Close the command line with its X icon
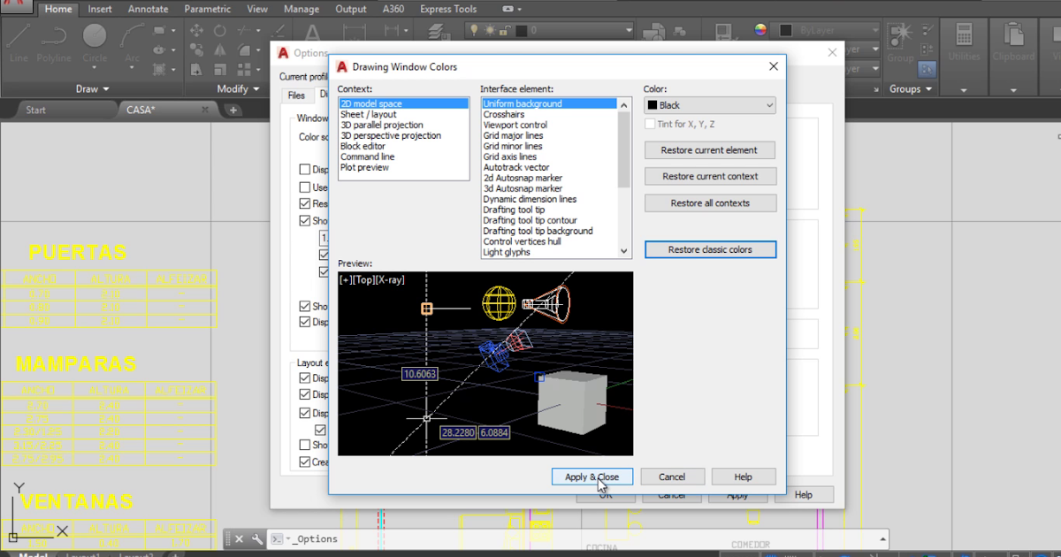The width and height of the screenshot is (1061, 557). click(239, 538)
